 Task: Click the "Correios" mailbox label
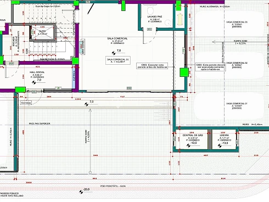click(x=26, y=103)
